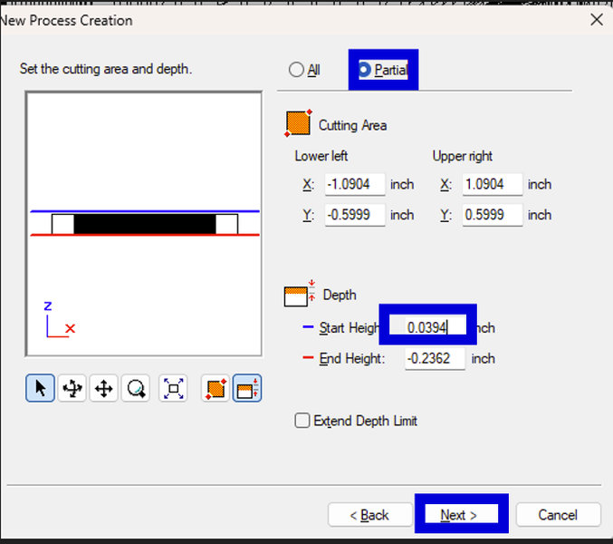Proceed with the Next button
Screen dimensions: 613x544
pyautogui.click(x=461, y=513)
